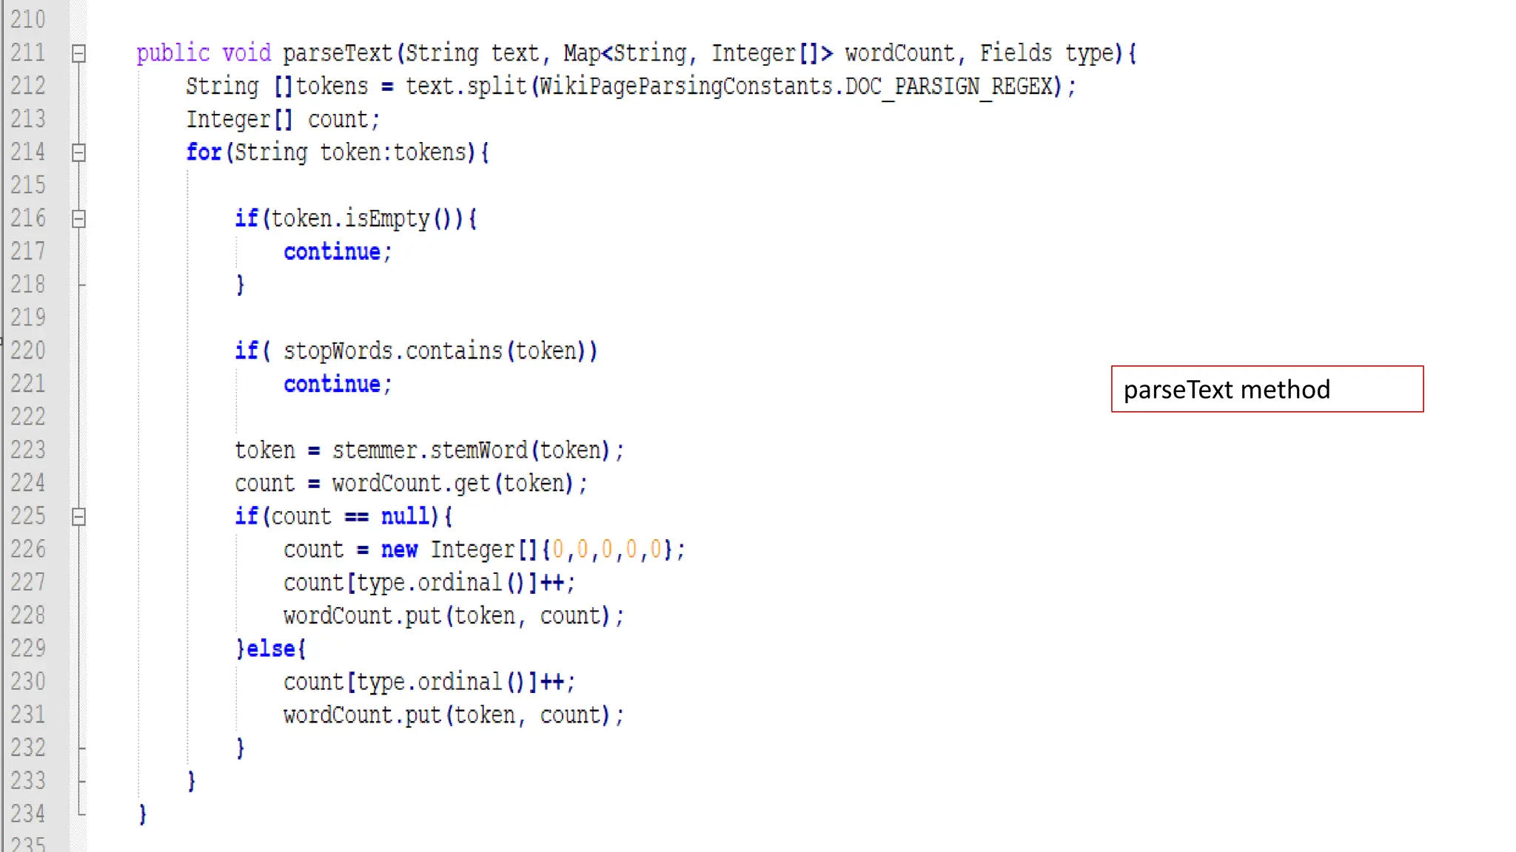Screen dimensions: 1516x852
Task: Click line number 220 in the gutter
Action: [28, 351]
